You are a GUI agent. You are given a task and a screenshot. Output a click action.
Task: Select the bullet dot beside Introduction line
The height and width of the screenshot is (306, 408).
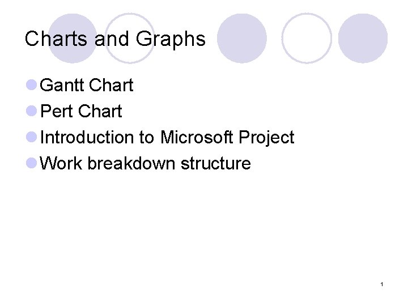tap(32, 138)
